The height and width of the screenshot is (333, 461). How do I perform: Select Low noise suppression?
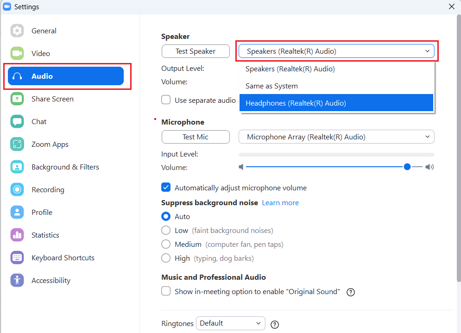tap(166, 230)
